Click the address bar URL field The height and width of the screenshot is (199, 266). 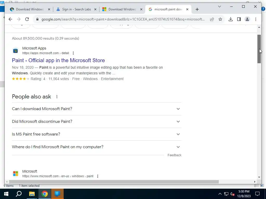pyautogui.click(x=123, y=19)
